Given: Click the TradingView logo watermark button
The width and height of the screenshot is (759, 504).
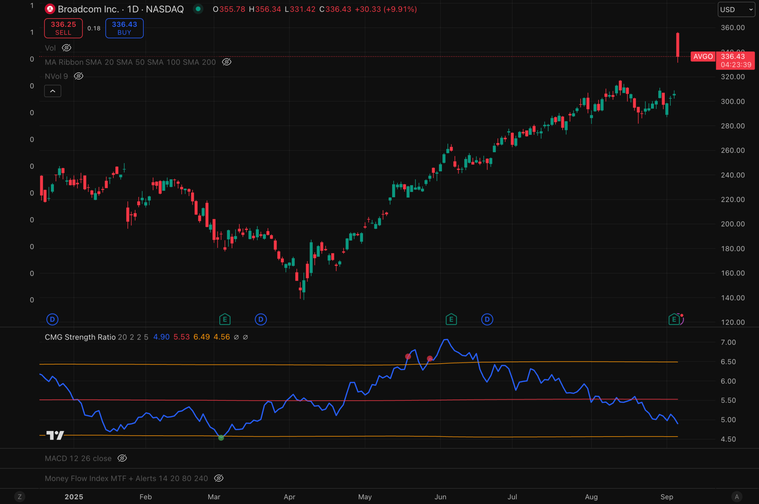Looking at the screenshot, I should pyautogui.click(x=55, y=435).
